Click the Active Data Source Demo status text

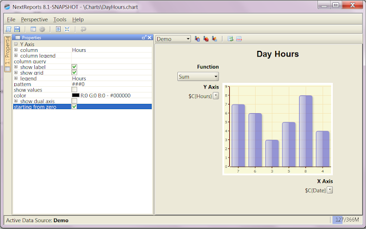coord(37,220)
